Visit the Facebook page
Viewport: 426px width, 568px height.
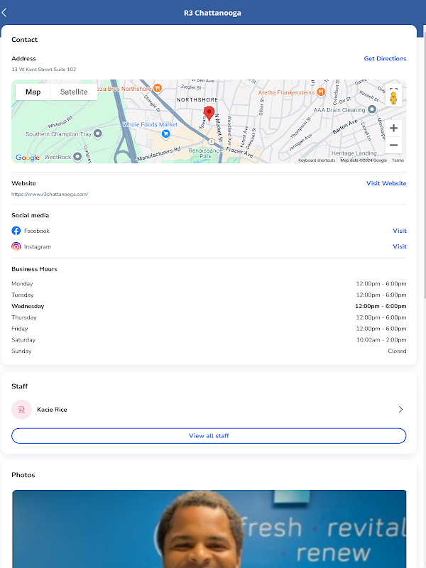tap(400, 231)
